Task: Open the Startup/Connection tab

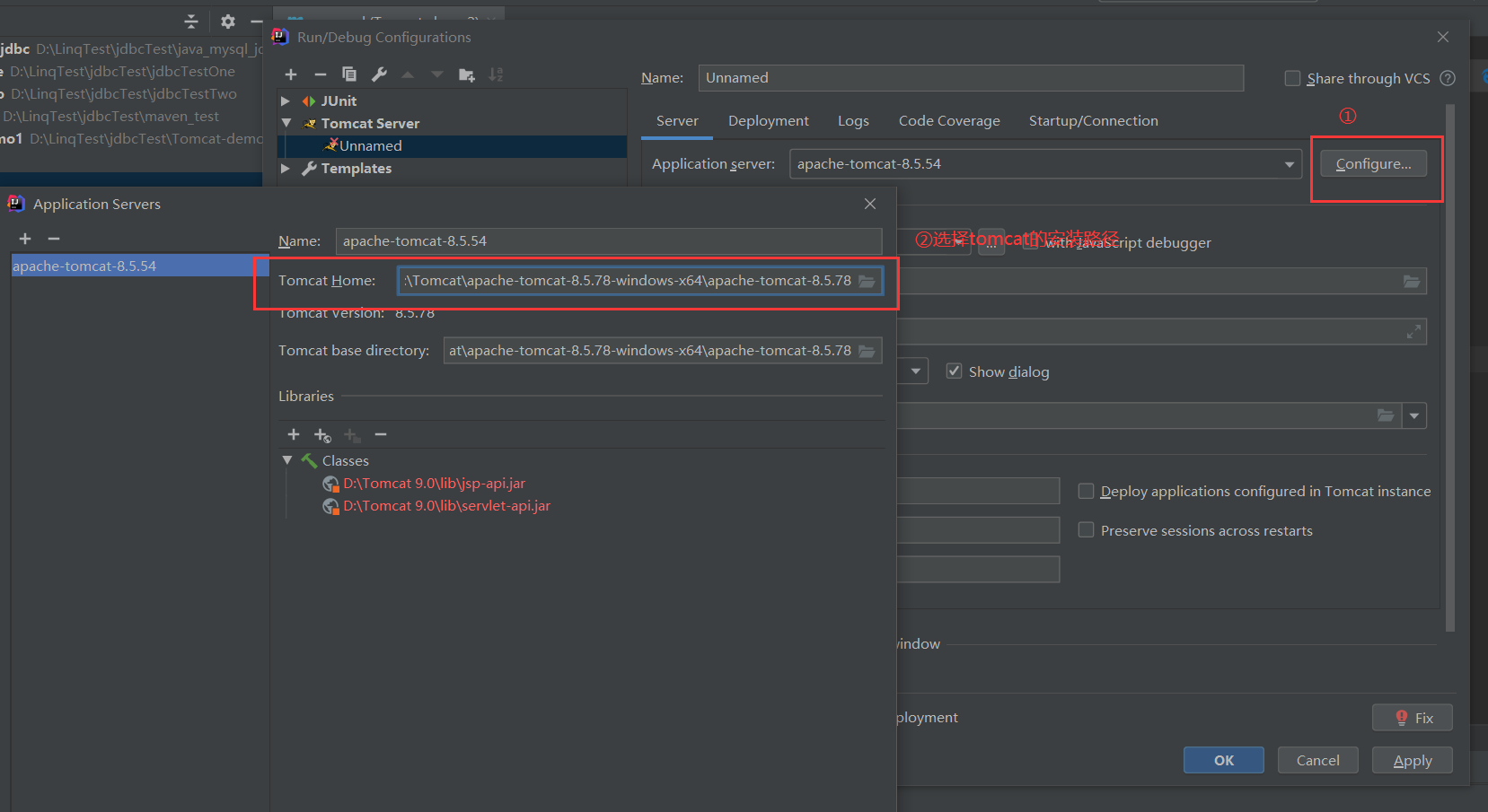Action: pyautogui.click(x=1094, y=121)
